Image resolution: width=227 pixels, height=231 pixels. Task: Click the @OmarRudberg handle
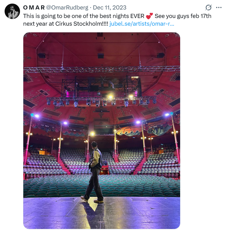[67, 7]
